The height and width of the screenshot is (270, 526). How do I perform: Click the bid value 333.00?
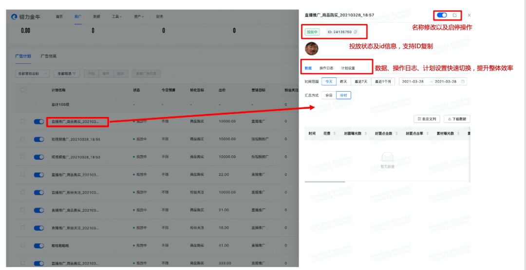[x=225, y=263]
